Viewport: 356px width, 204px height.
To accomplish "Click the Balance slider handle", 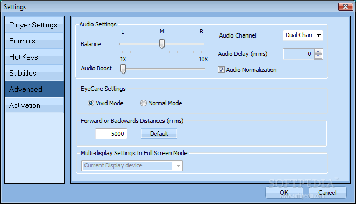I will click(x=162, y=43).
